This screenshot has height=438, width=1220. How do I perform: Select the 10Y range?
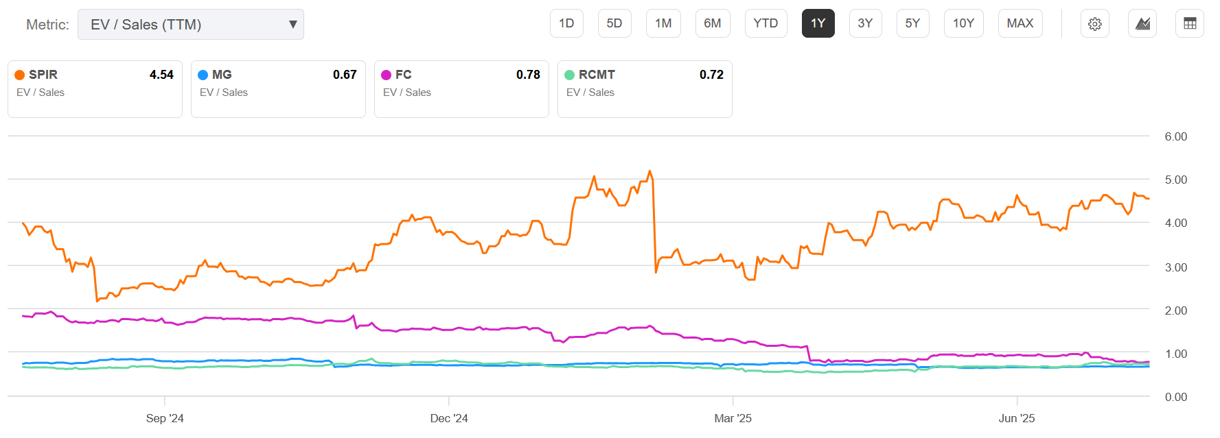pos(963,23)
